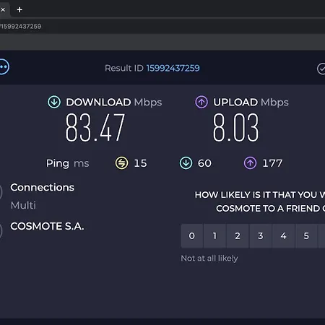Open a new browser tab with plus
The width and height of the screenshot is (325, 325).
19,9
